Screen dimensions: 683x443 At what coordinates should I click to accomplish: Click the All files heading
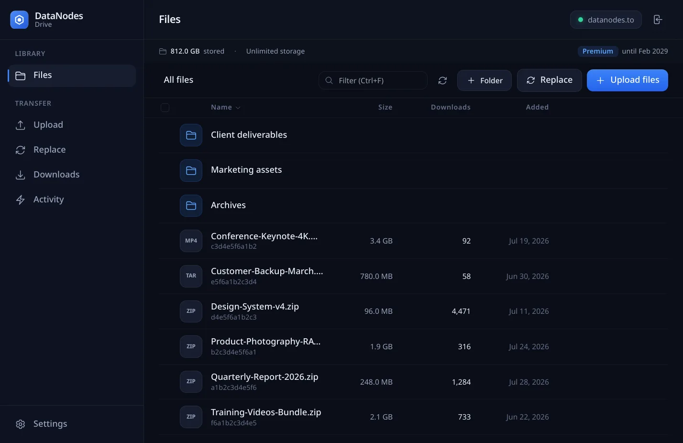[x=178, y=80]
